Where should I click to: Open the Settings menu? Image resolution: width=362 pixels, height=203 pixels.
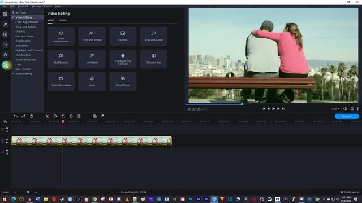(36, 6)
